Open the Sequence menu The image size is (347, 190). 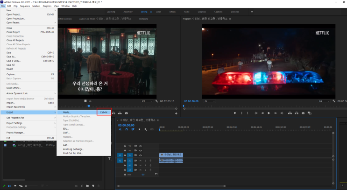pyautogui.click(x=25, y=6)
